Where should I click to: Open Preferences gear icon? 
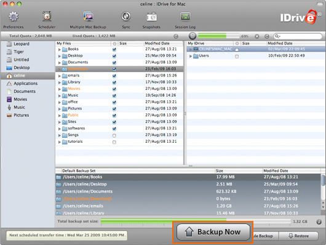click(x=14, y=17)
